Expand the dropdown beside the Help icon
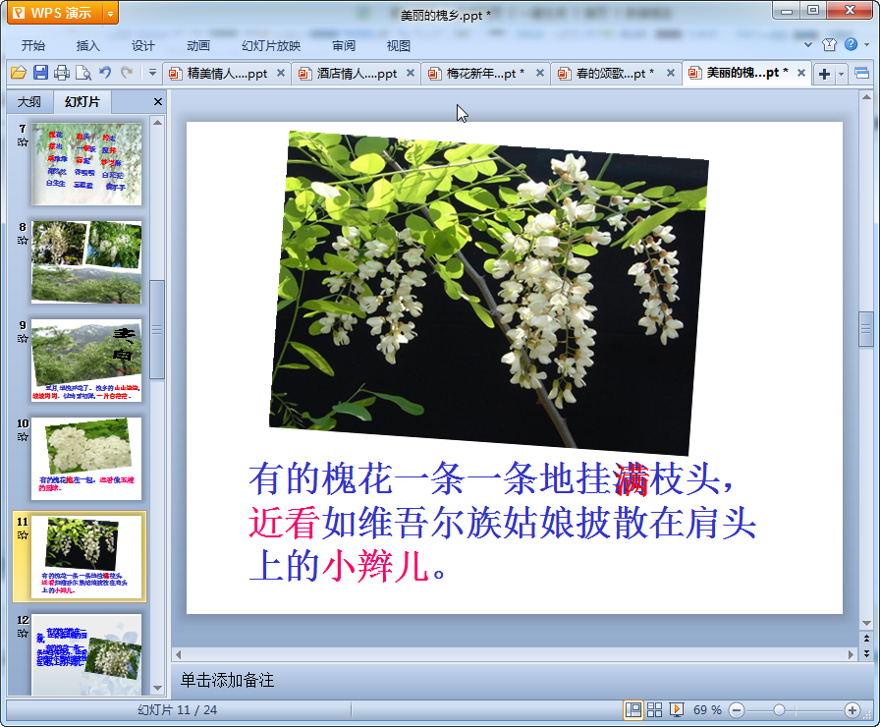The height and width of the screenshot is (727, 880). (866, 44)
